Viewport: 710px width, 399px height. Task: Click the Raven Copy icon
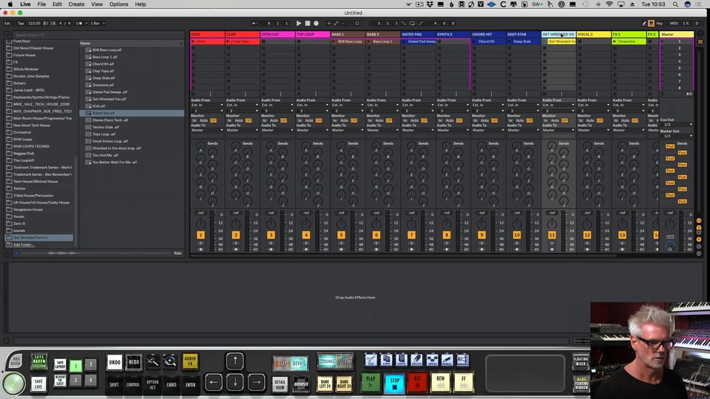tap(386, 360)
